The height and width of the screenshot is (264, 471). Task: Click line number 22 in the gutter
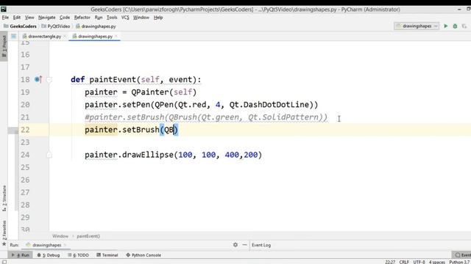(25, 130)
